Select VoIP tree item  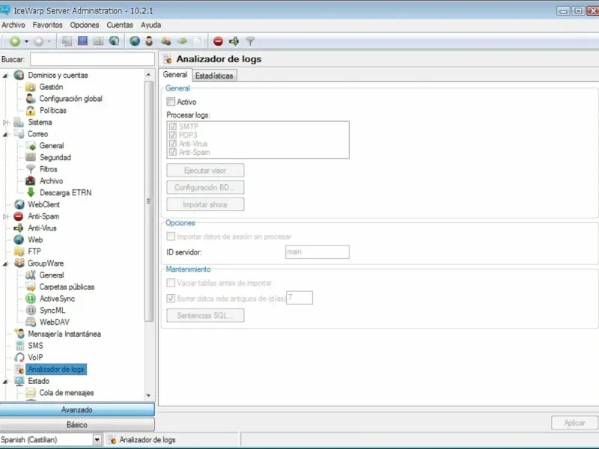point(35,358)
